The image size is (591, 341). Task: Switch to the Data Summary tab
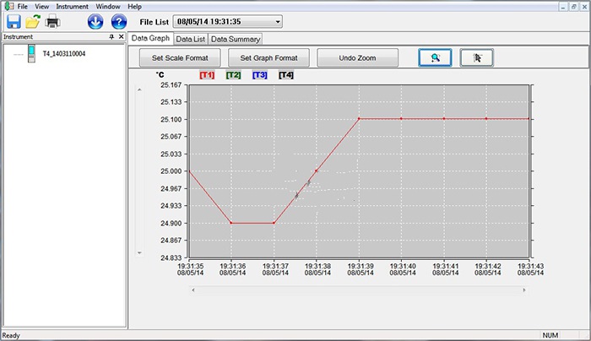tap(236, 39)
